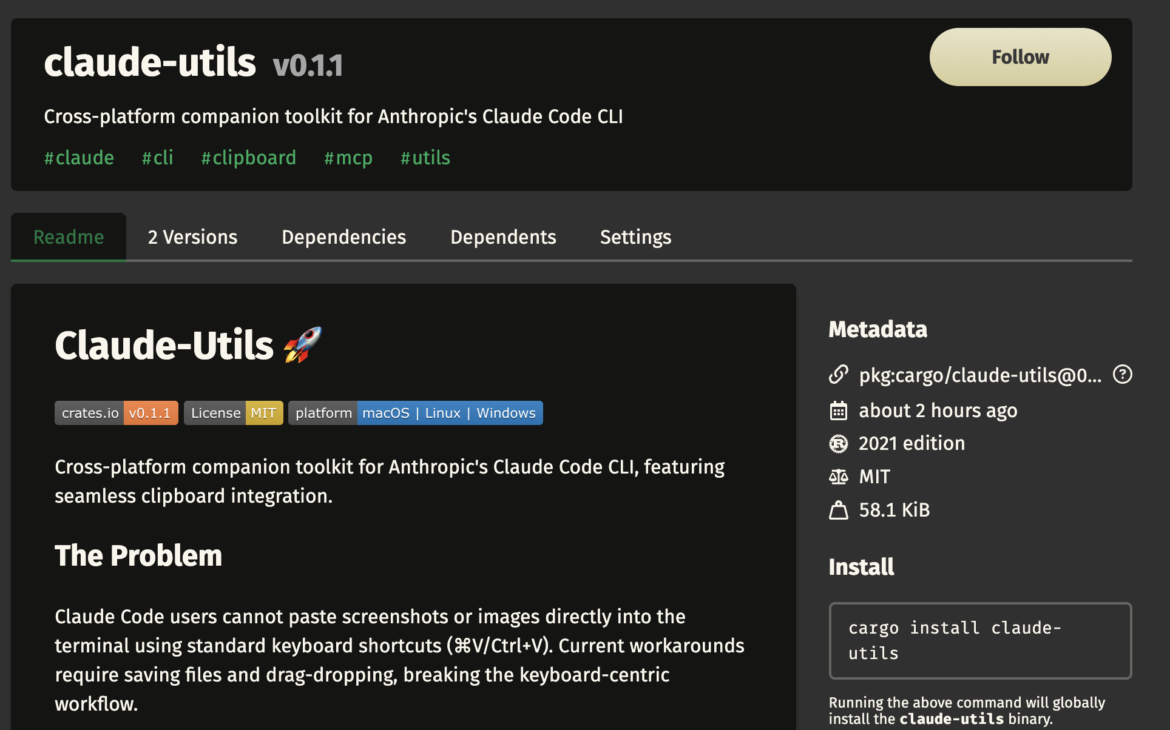Click the 'about 2 hours ago' publish time

[x=938, y=410]
